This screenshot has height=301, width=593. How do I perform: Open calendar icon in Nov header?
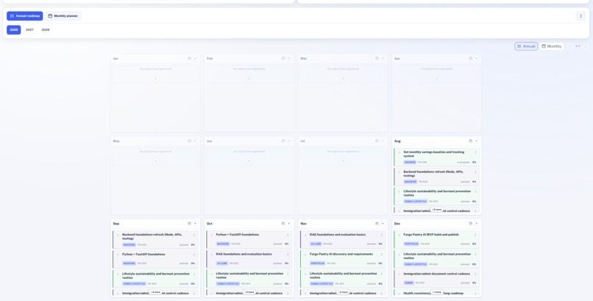click(x=377, y=224)
